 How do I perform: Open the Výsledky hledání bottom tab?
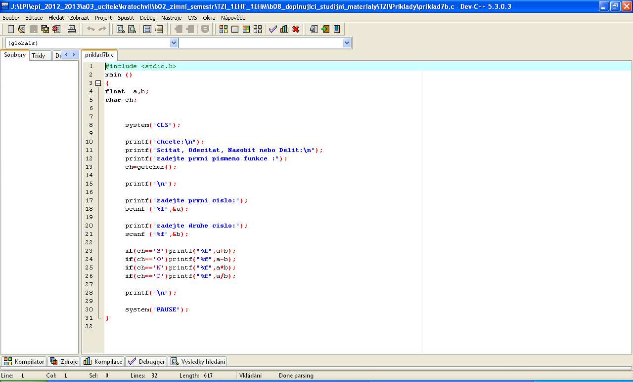tap(198, 362)
